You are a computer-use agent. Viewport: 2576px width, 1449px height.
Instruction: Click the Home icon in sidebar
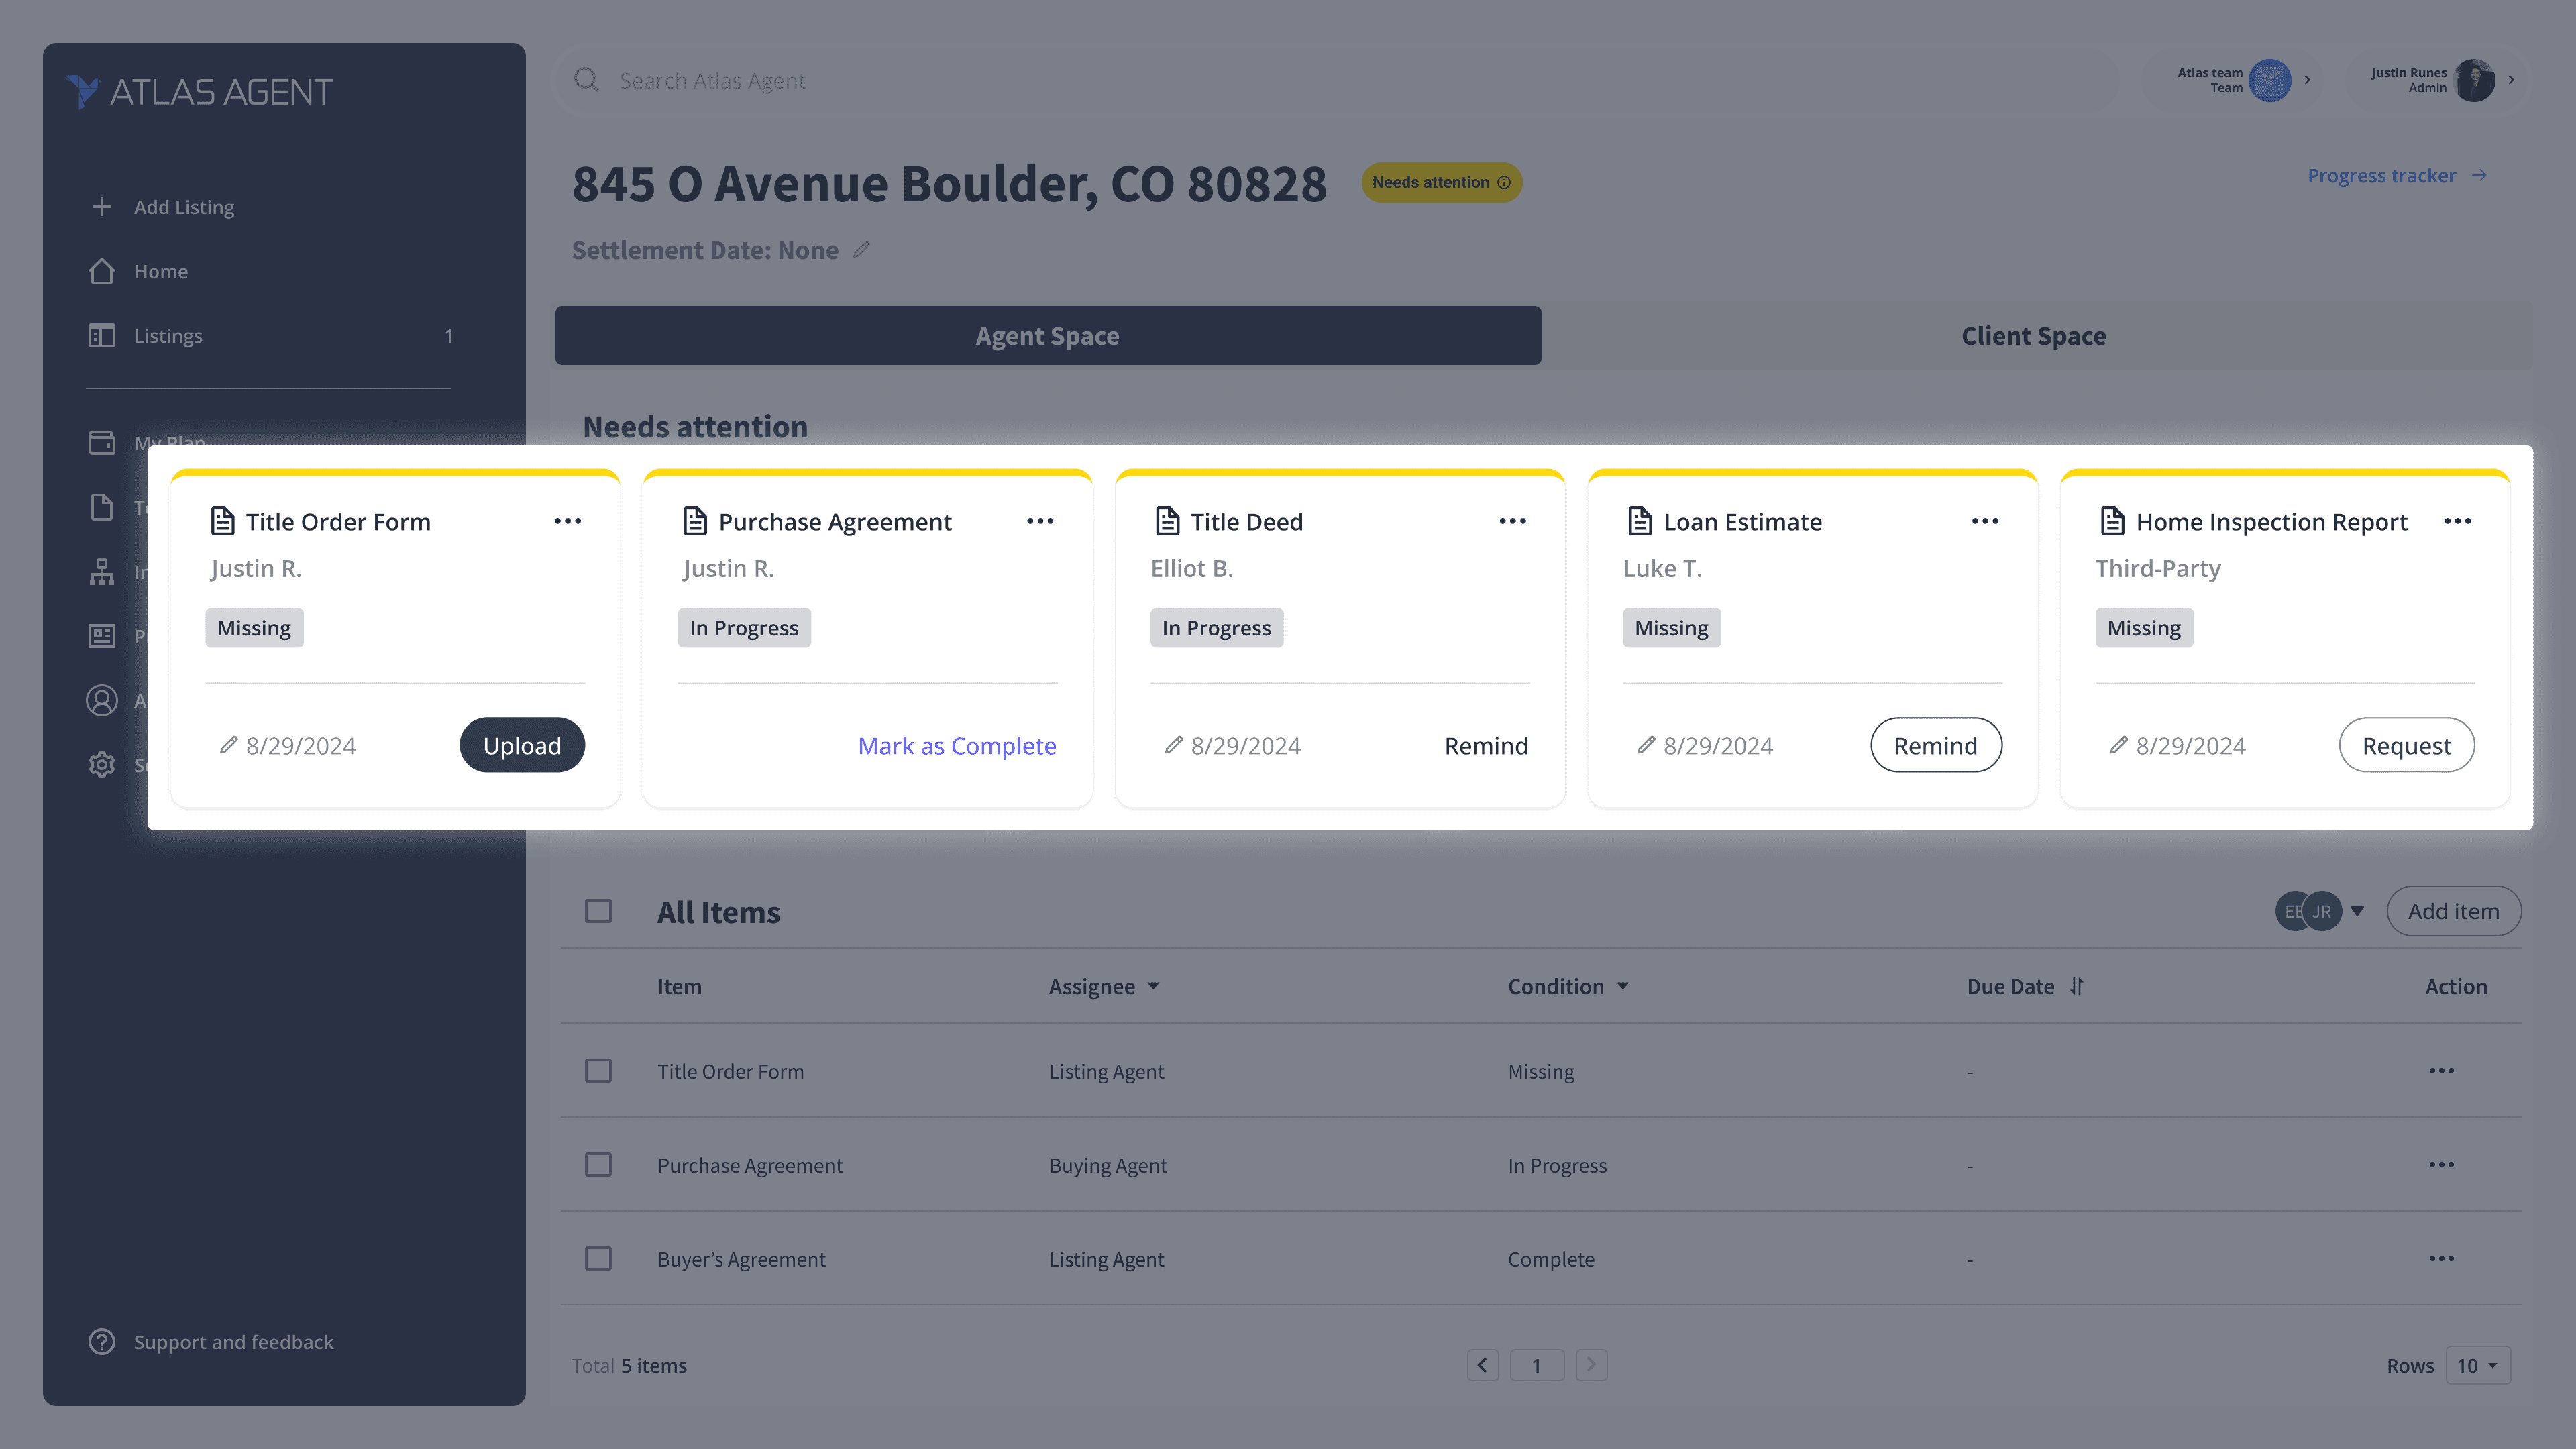(101, 271)
